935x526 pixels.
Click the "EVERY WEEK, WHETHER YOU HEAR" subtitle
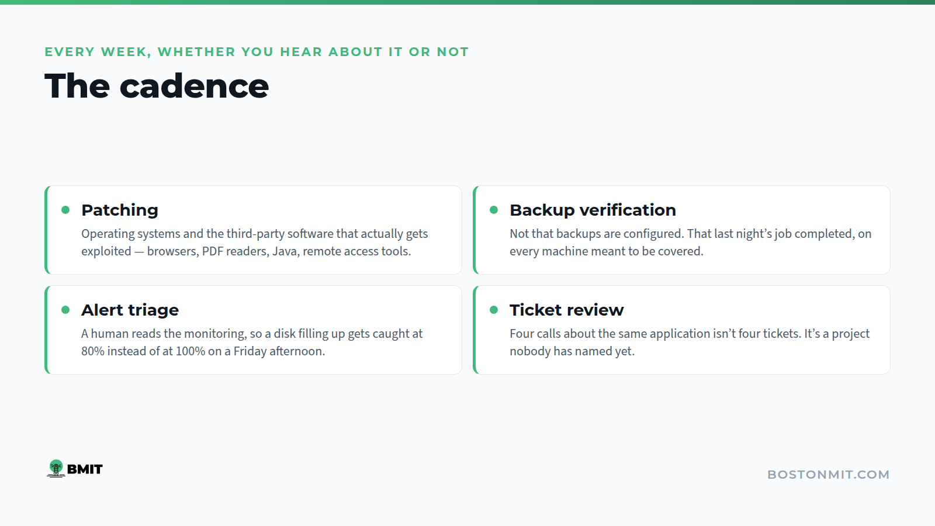tap(183, 52)
